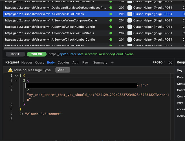Click green status dot of request 201

[x=111, y=39]
